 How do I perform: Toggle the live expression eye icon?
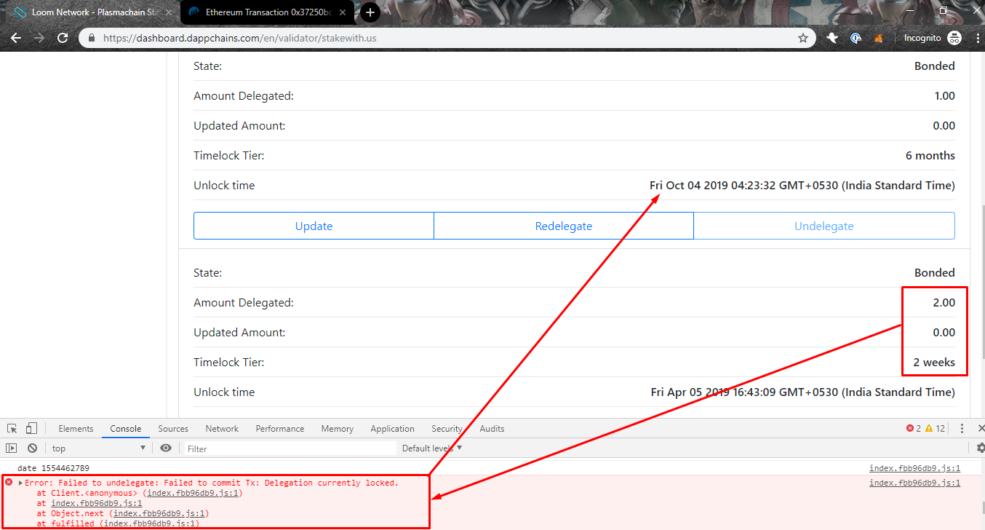coord(166,448)
